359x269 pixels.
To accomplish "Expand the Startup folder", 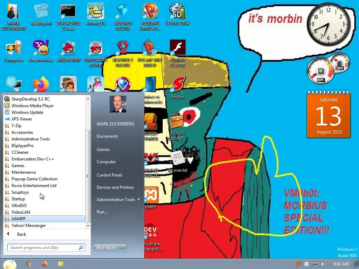I will coord(44,199).
